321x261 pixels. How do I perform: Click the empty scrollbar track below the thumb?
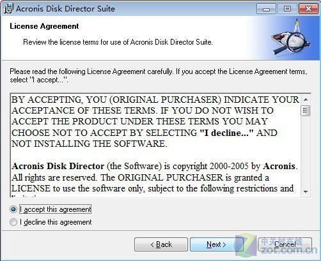tap(306, 151)
